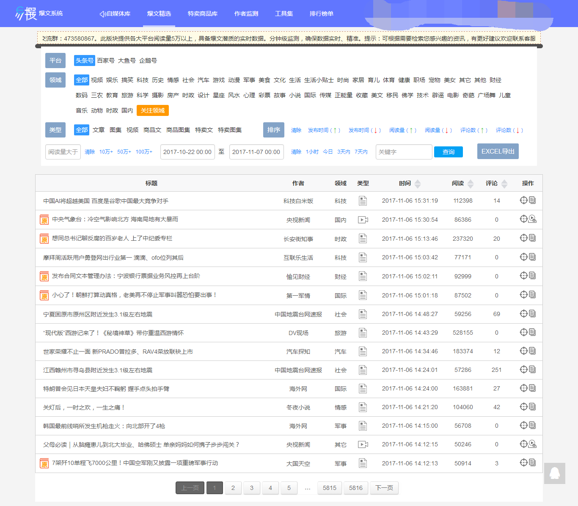
Task: Click the crosshair monitor icon in the 科技白米饭 row
Action: 523,200
